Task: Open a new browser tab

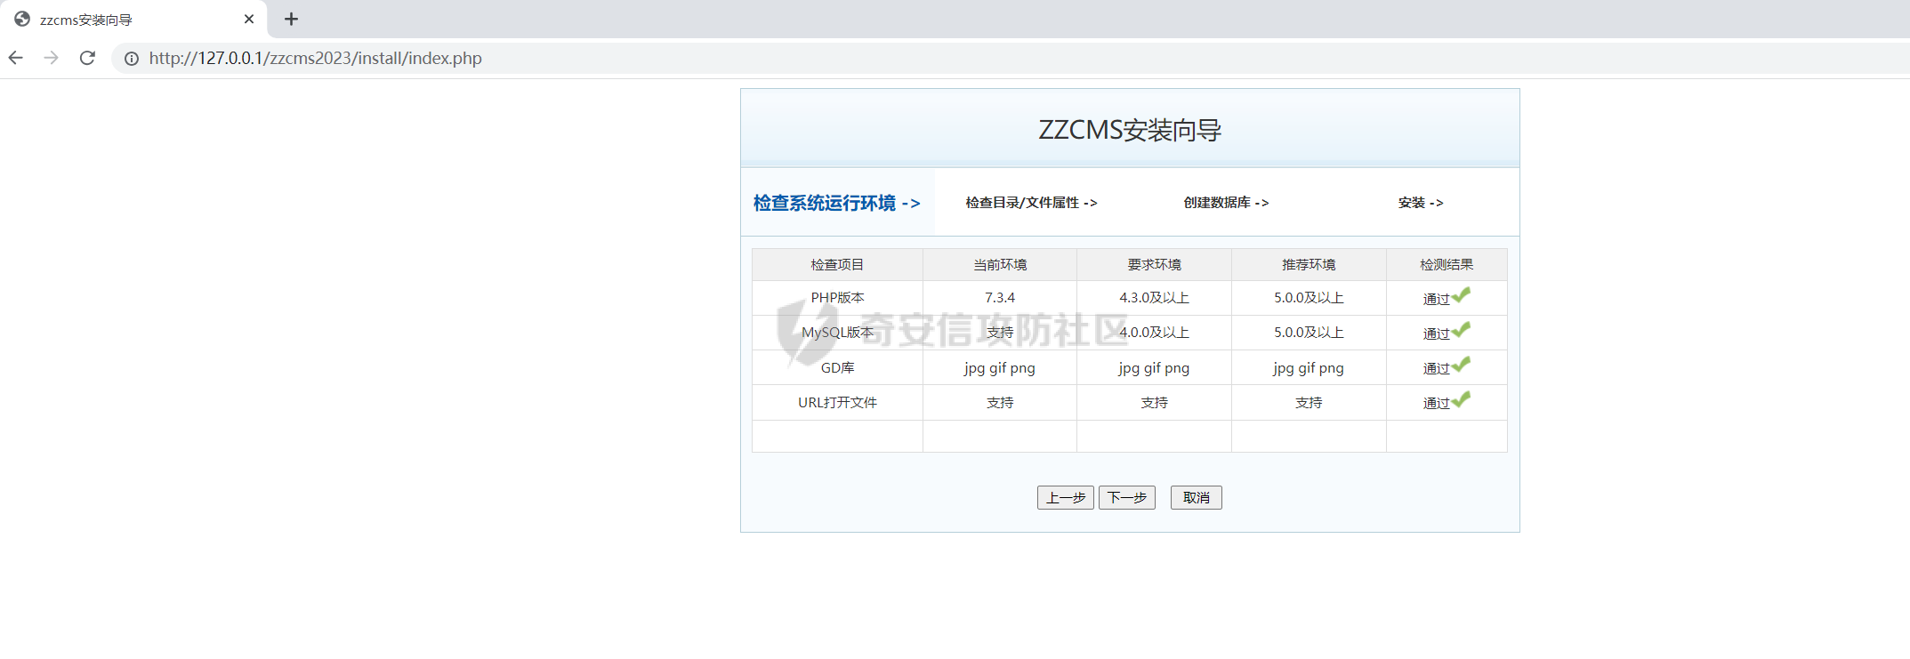Action: click(x=291, y=19)
